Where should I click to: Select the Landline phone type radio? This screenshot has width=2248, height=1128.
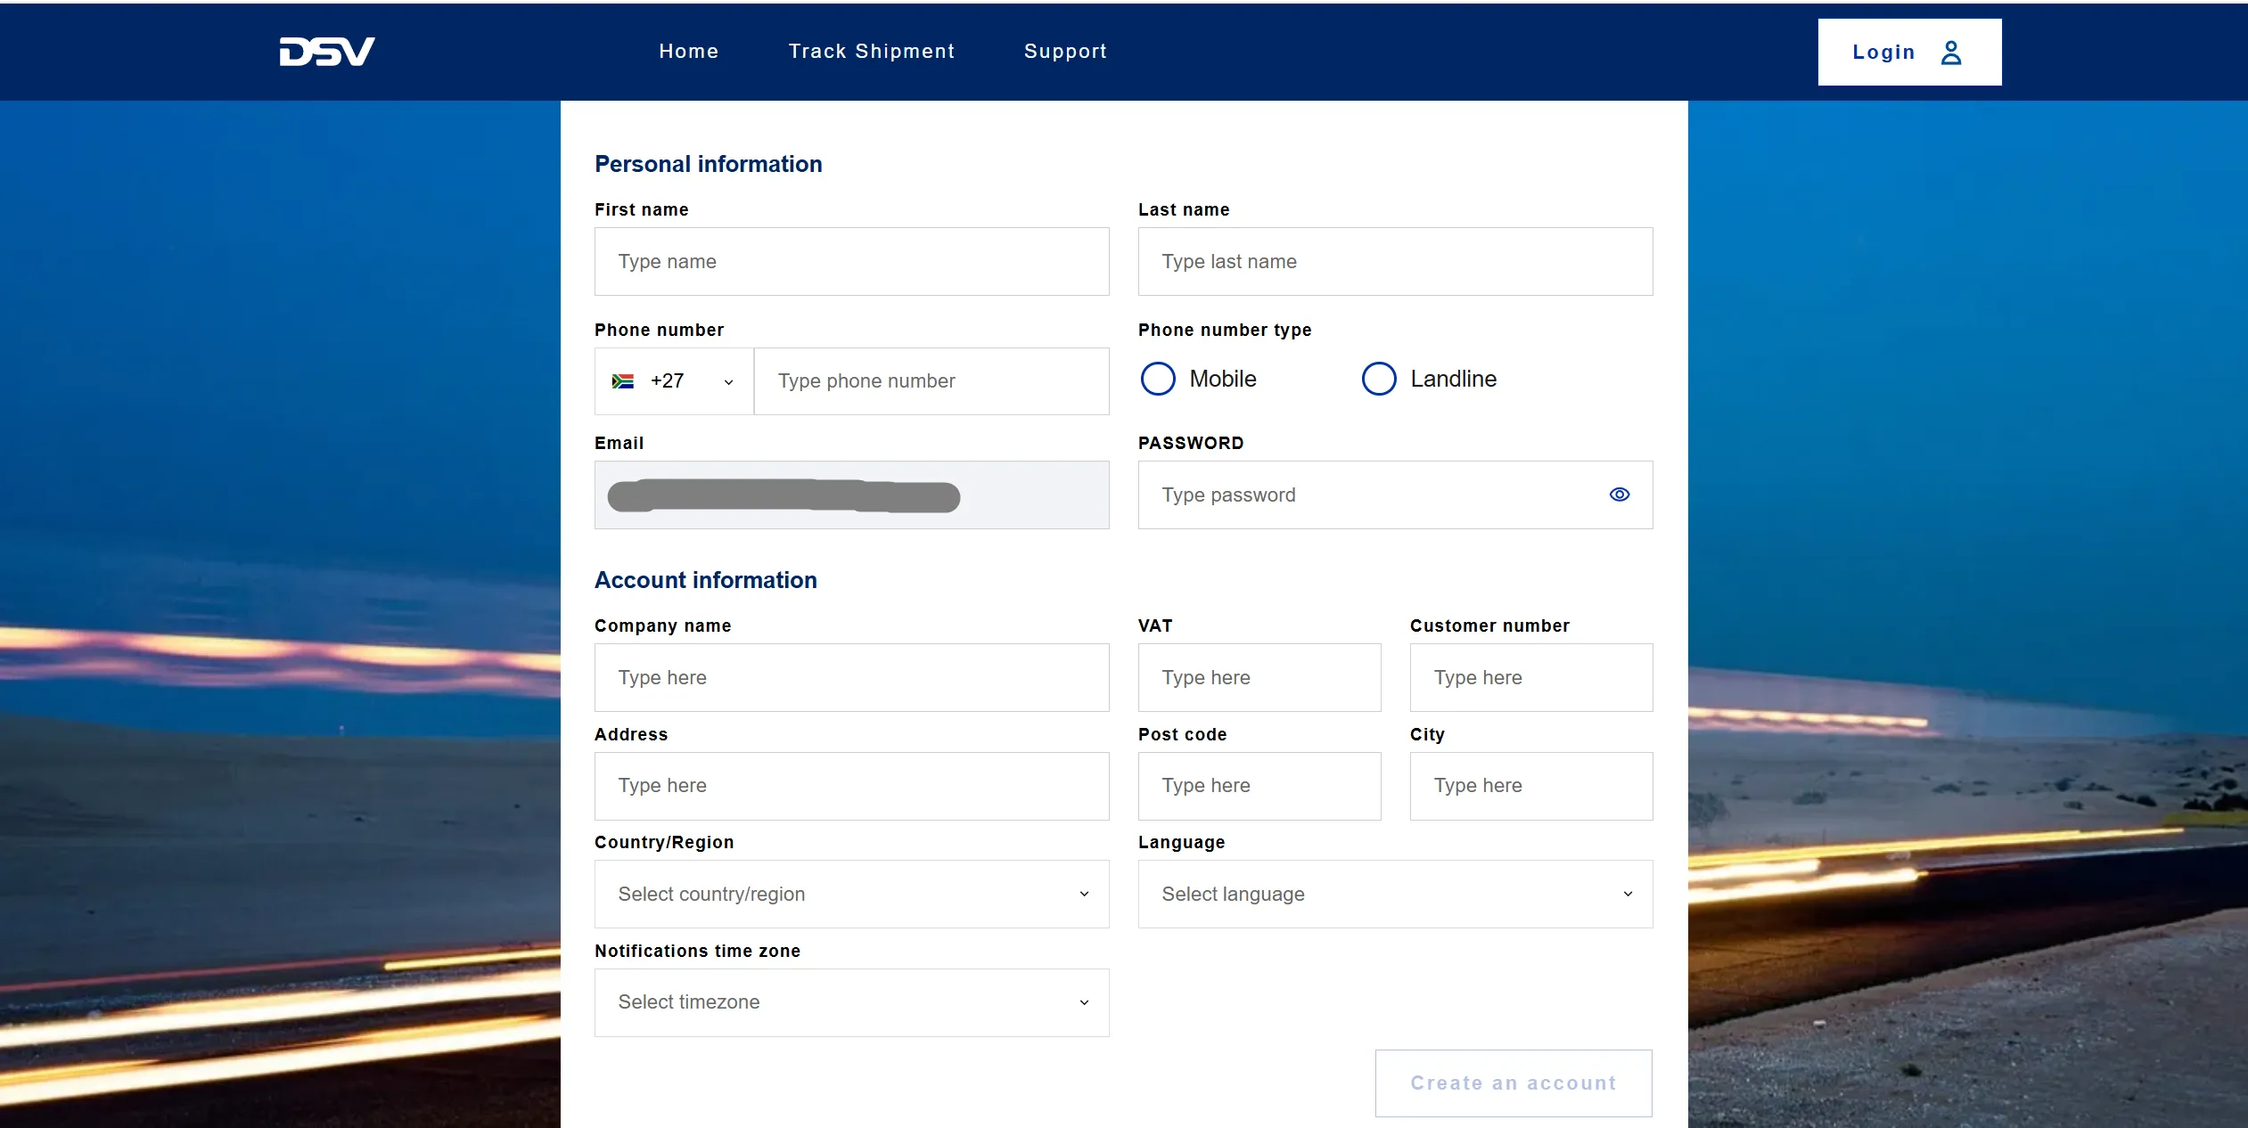click(x=1378, y=379)
